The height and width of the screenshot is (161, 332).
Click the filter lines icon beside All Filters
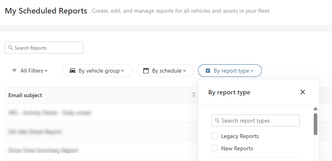[x=14, y=71]
